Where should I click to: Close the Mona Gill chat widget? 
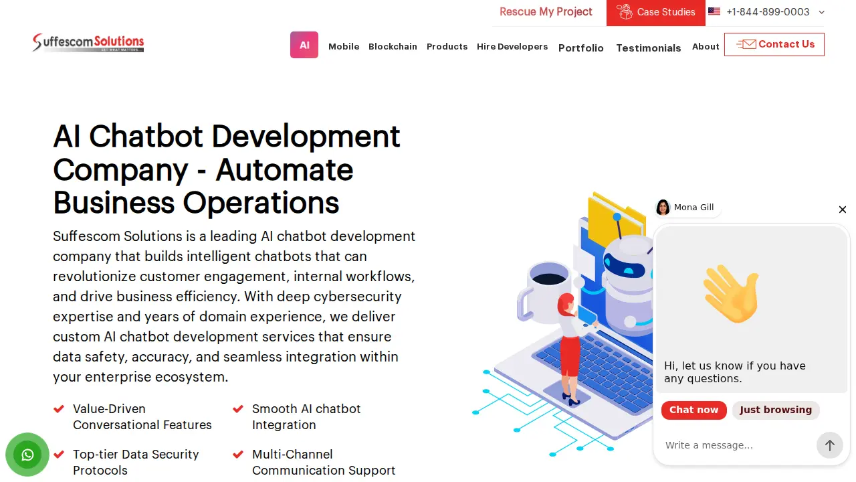(x=843, y=210)
